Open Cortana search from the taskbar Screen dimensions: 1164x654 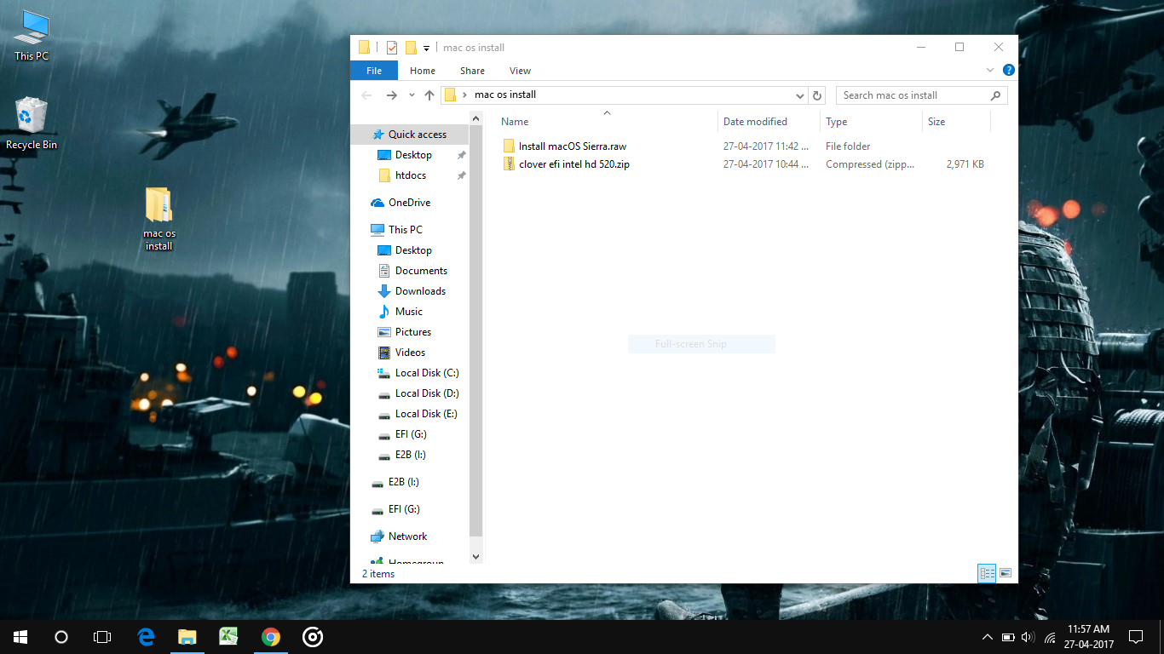point(61,637)
